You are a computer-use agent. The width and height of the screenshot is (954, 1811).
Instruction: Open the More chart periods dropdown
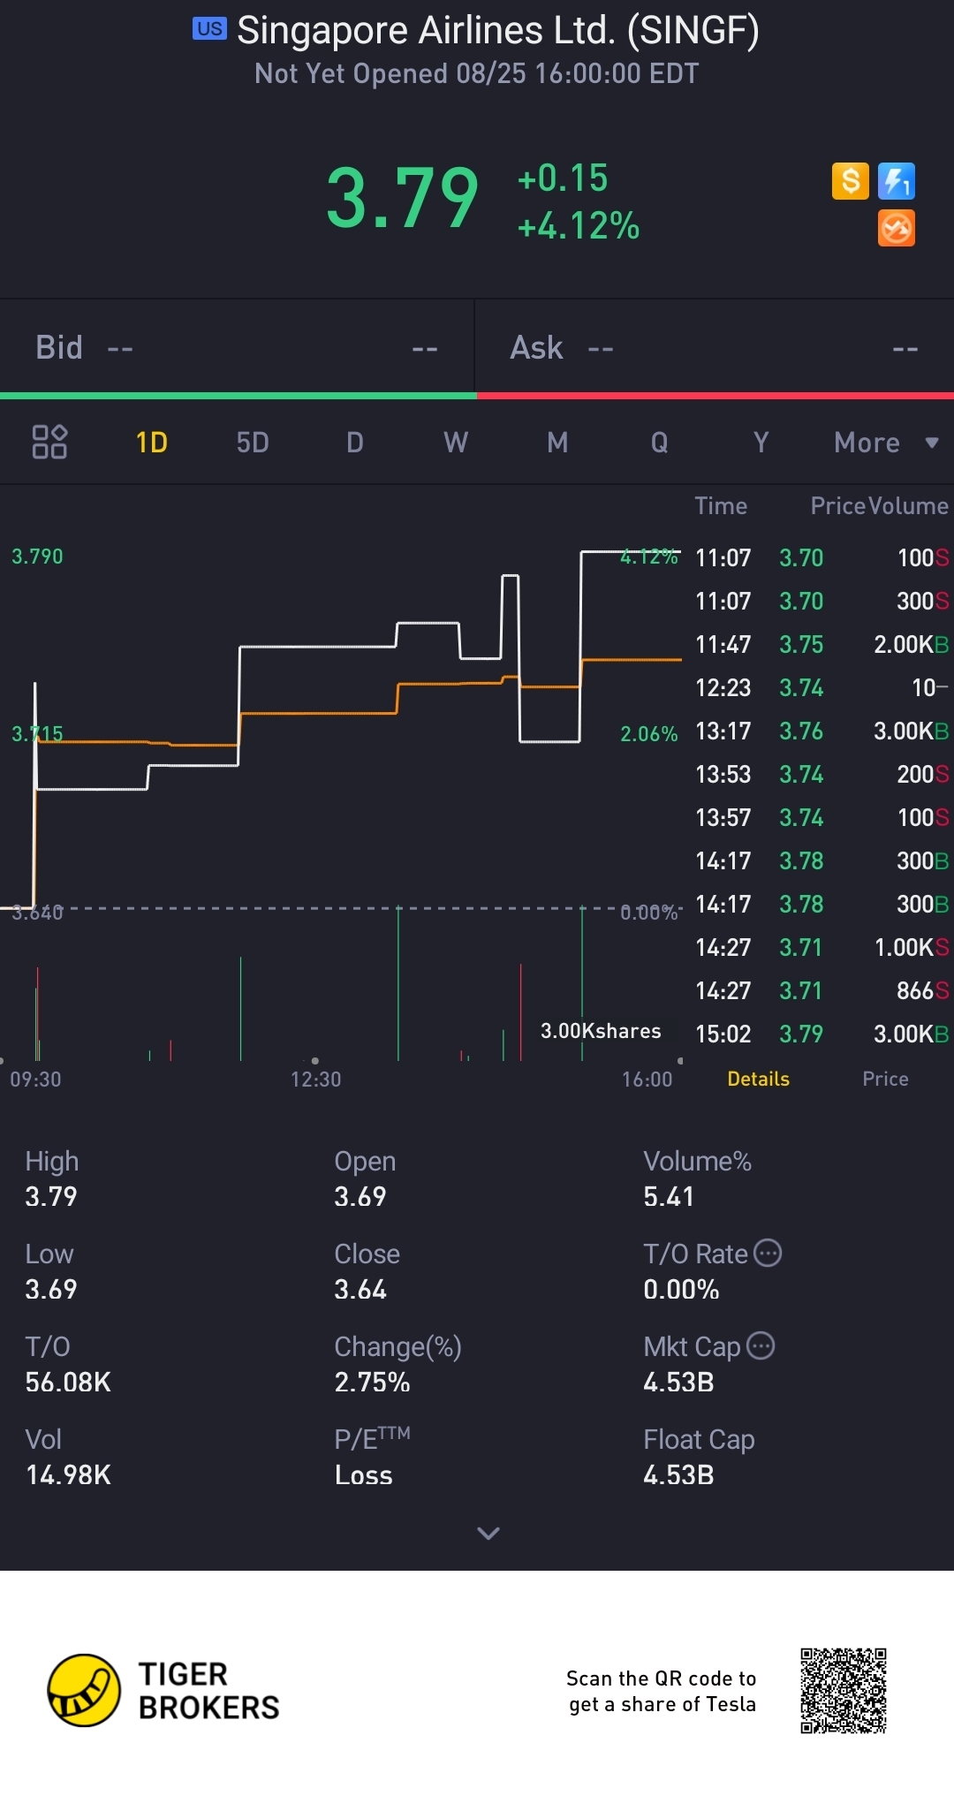click(886, 442)
